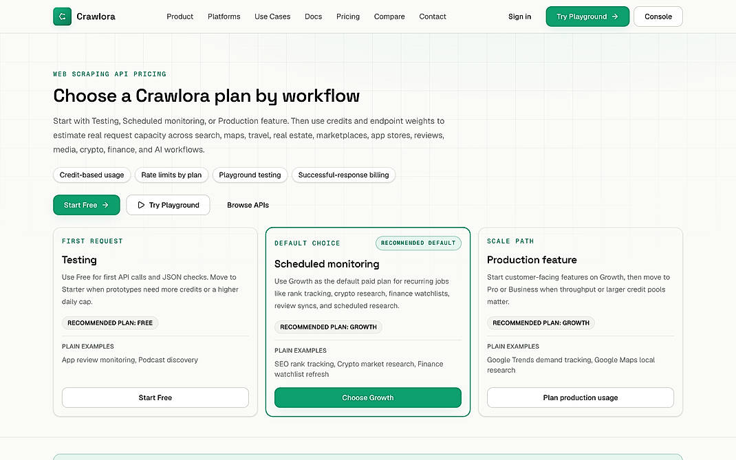Click the Choose a Crawlora plan heading
Screen dimensions: 736x460
(x=206, y=96)
